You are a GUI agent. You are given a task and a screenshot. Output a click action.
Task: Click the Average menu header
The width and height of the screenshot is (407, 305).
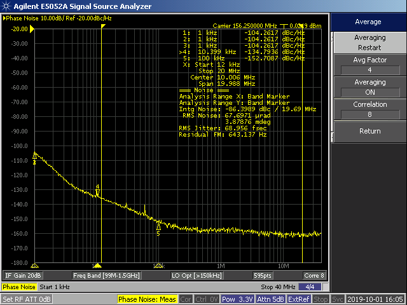click(368, 22)
